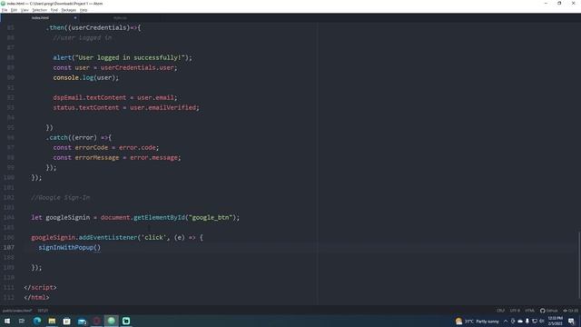This screenshot has width=581, height=327.
Task: Switch to the index.html tab
Action: 40,18
